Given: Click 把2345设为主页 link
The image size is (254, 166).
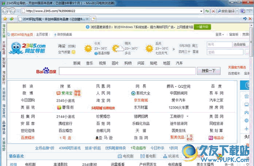Looking at the screenshot, I should (x=22, y=35).
